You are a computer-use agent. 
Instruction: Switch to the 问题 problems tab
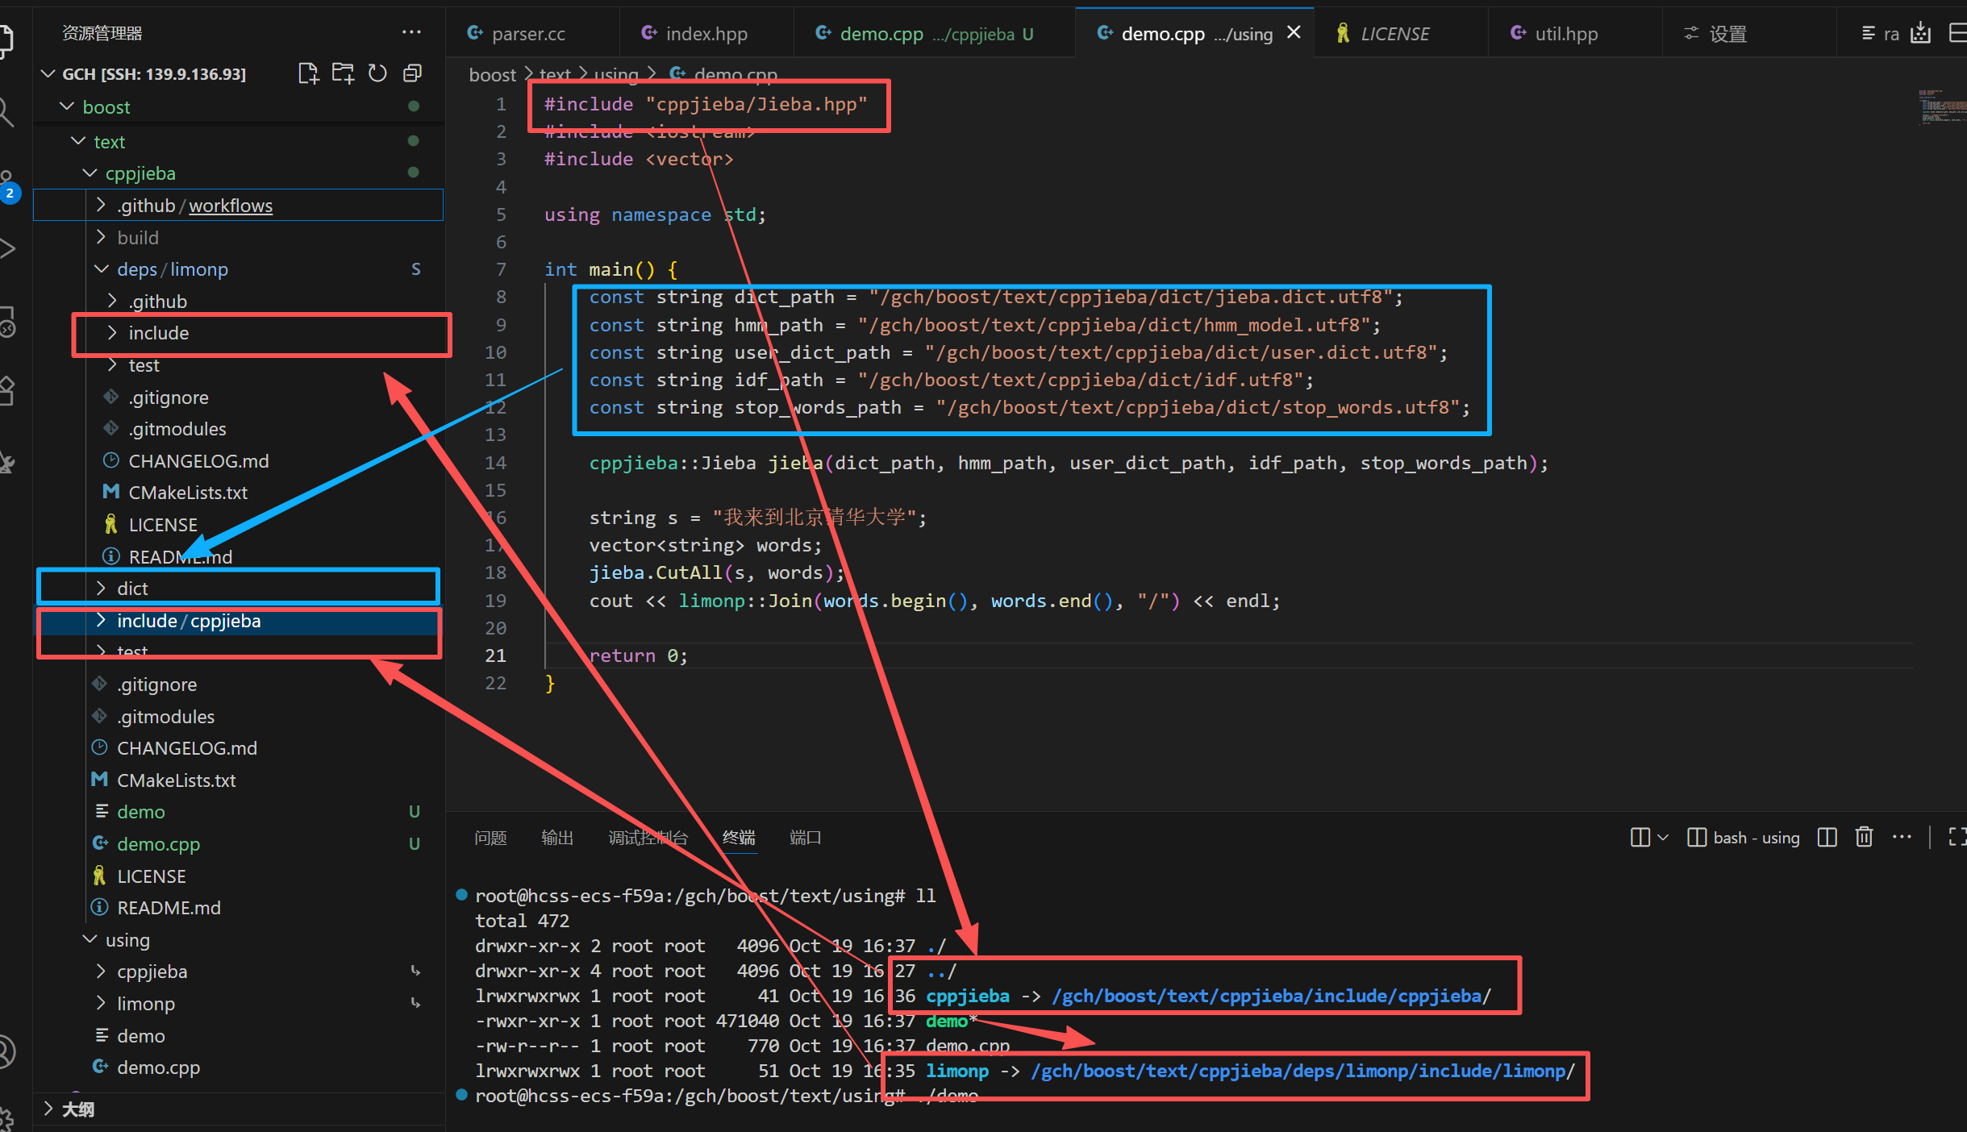pos(490,838)
